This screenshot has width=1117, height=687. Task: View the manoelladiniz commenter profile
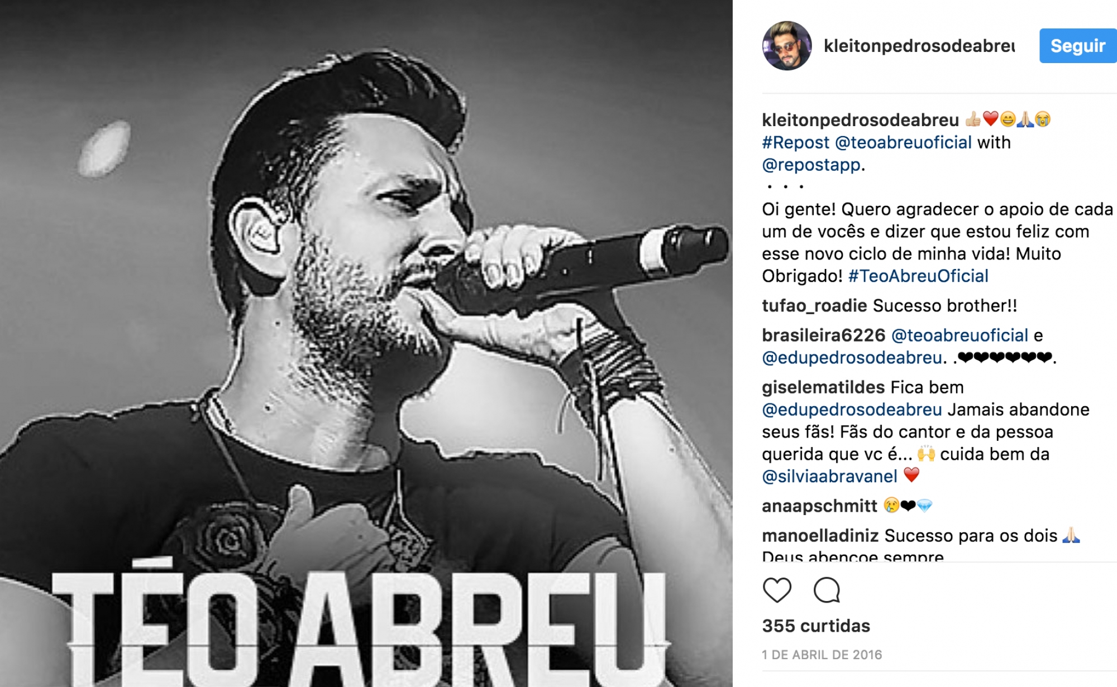[x=820, y=536]
